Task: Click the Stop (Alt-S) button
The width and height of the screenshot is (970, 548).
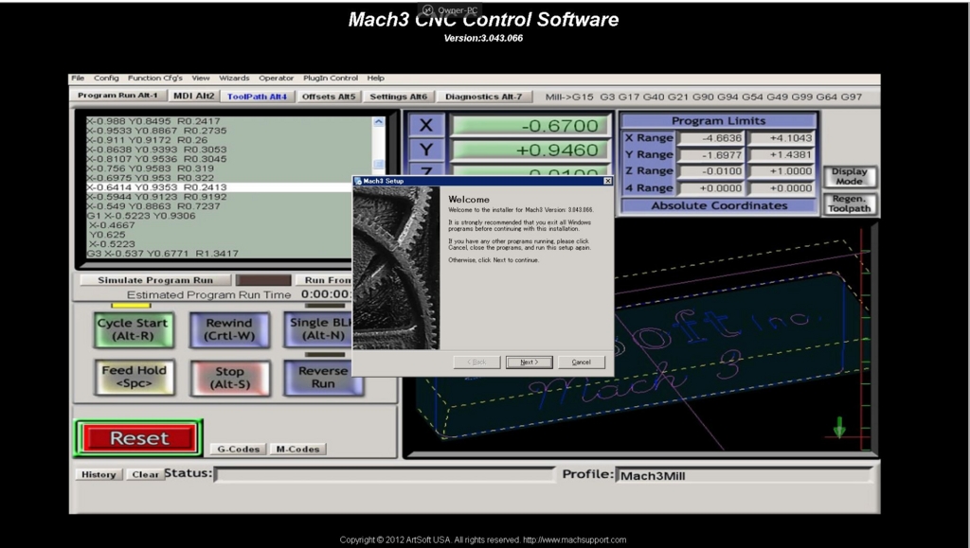Action: pos(229,378)
